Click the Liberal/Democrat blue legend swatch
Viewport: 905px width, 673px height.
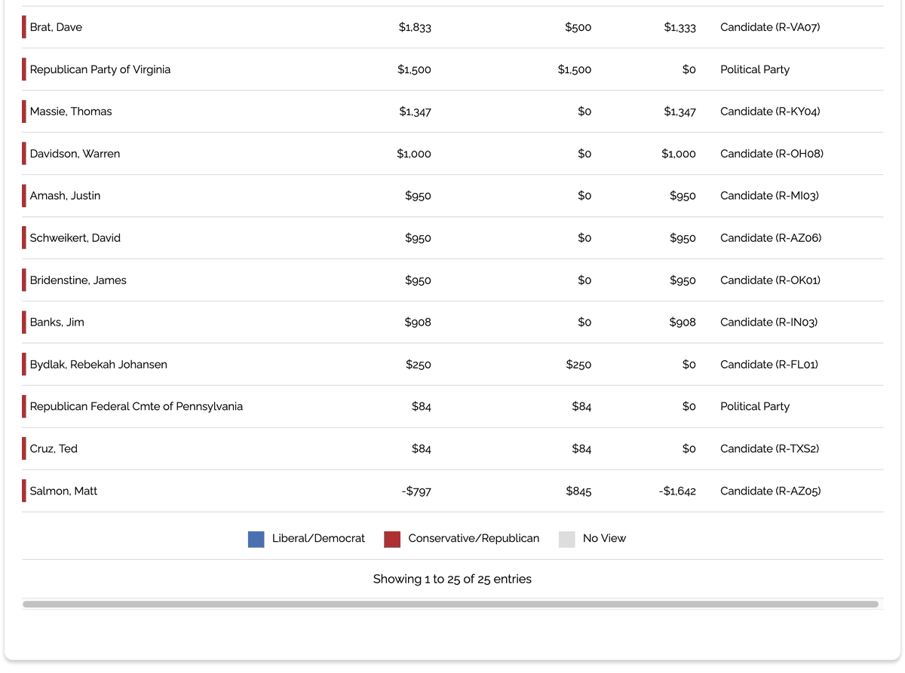(256, 539)
